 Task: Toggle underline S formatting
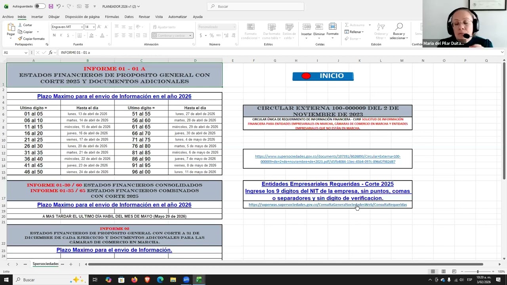pos(68,35)
